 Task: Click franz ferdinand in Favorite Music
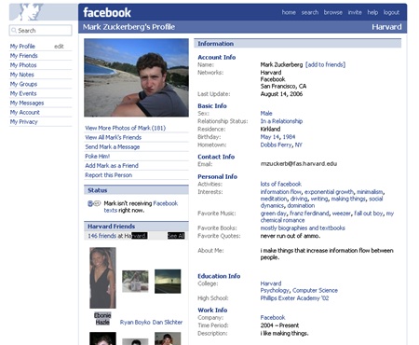309,214
